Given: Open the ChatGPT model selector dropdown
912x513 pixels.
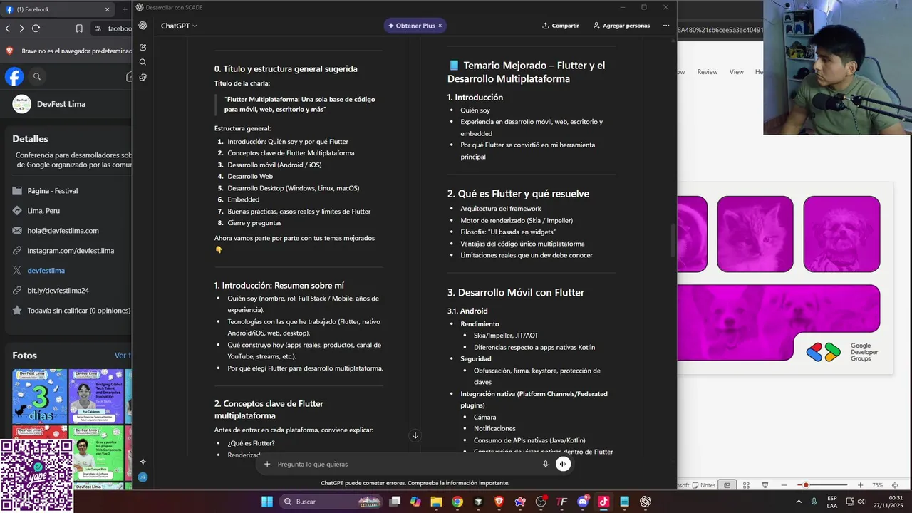Looking at the screenshot, I should pos(179,26).
